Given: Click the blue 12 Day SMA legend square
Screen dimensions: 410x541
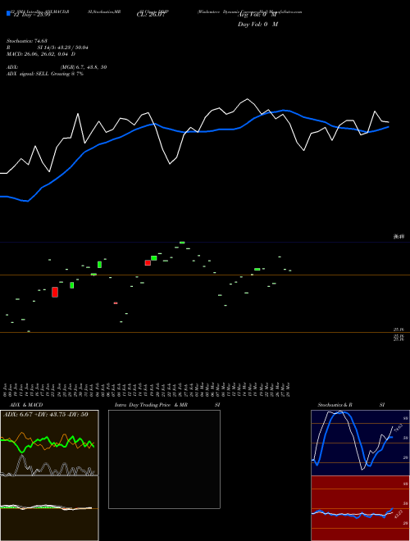Looking at the screenshot, I should point(8,13).
